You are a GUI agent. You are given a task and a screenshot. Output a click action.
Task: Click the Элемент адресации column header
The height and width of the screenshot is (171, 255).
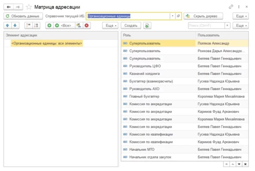pyautogui.click(x=61, y=35)
